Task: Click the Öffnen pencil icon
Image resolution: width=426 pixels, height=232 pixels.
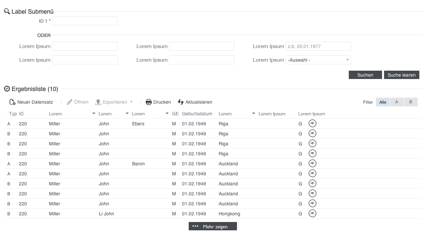Action: [70, 102]
